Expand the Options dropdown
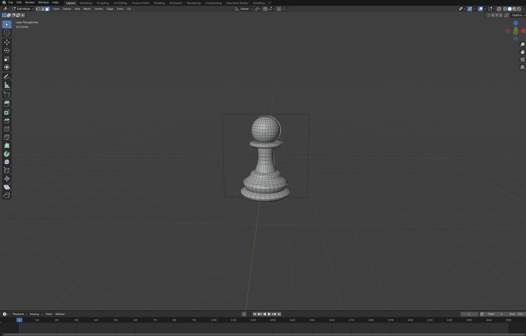Image resolution: width=526 pixels, height=336 pixels. click(517, 15)
